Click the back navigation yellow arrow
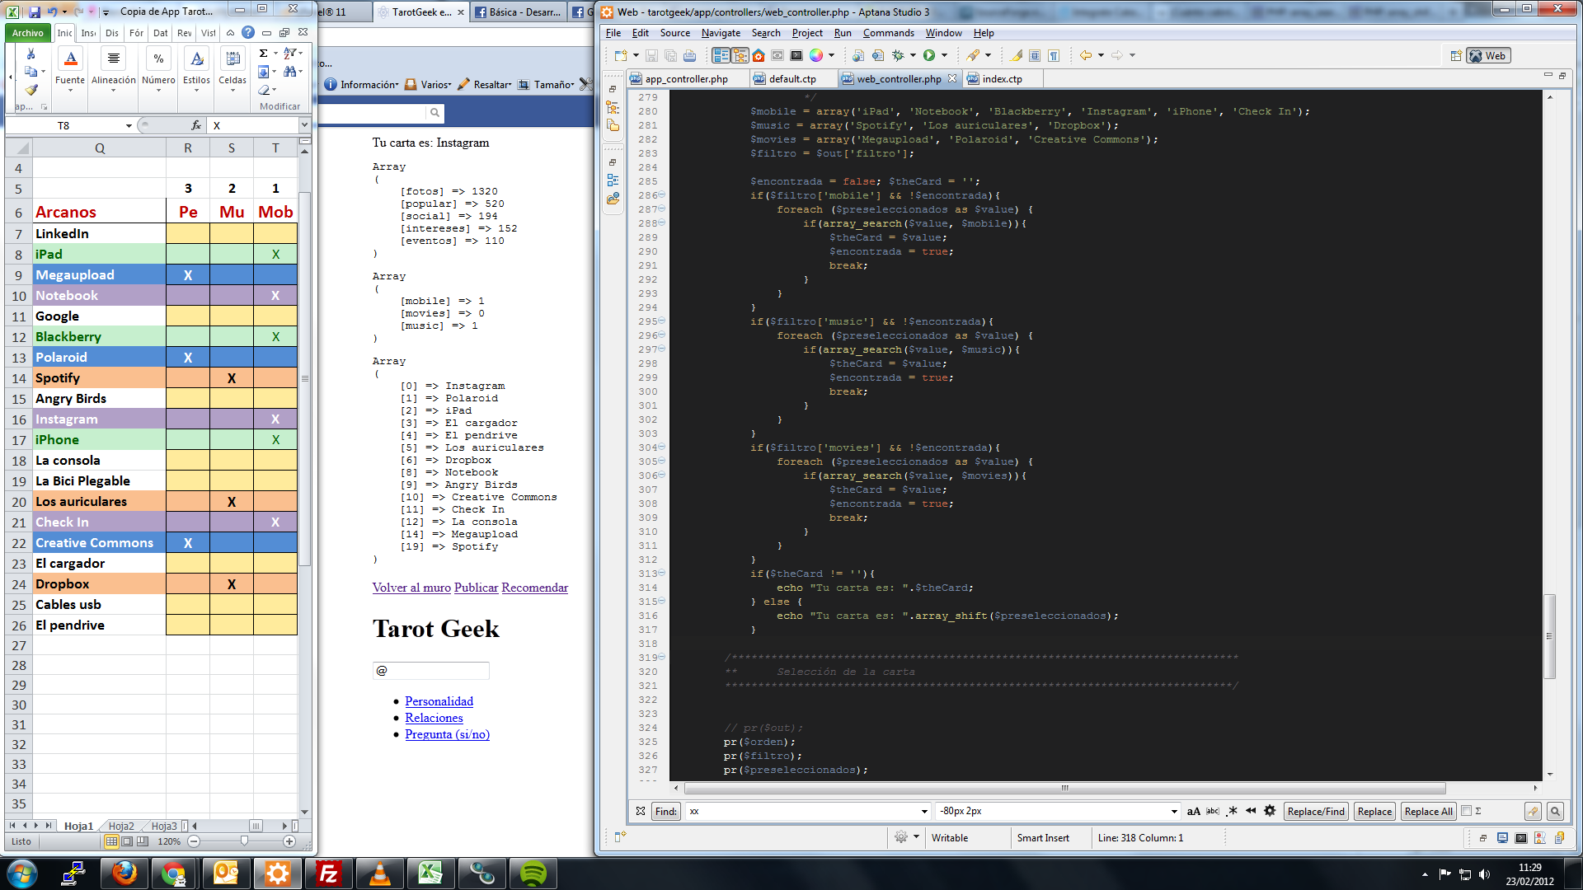The width and height of the screenshot is (1583, 890). pos(1086,55)
